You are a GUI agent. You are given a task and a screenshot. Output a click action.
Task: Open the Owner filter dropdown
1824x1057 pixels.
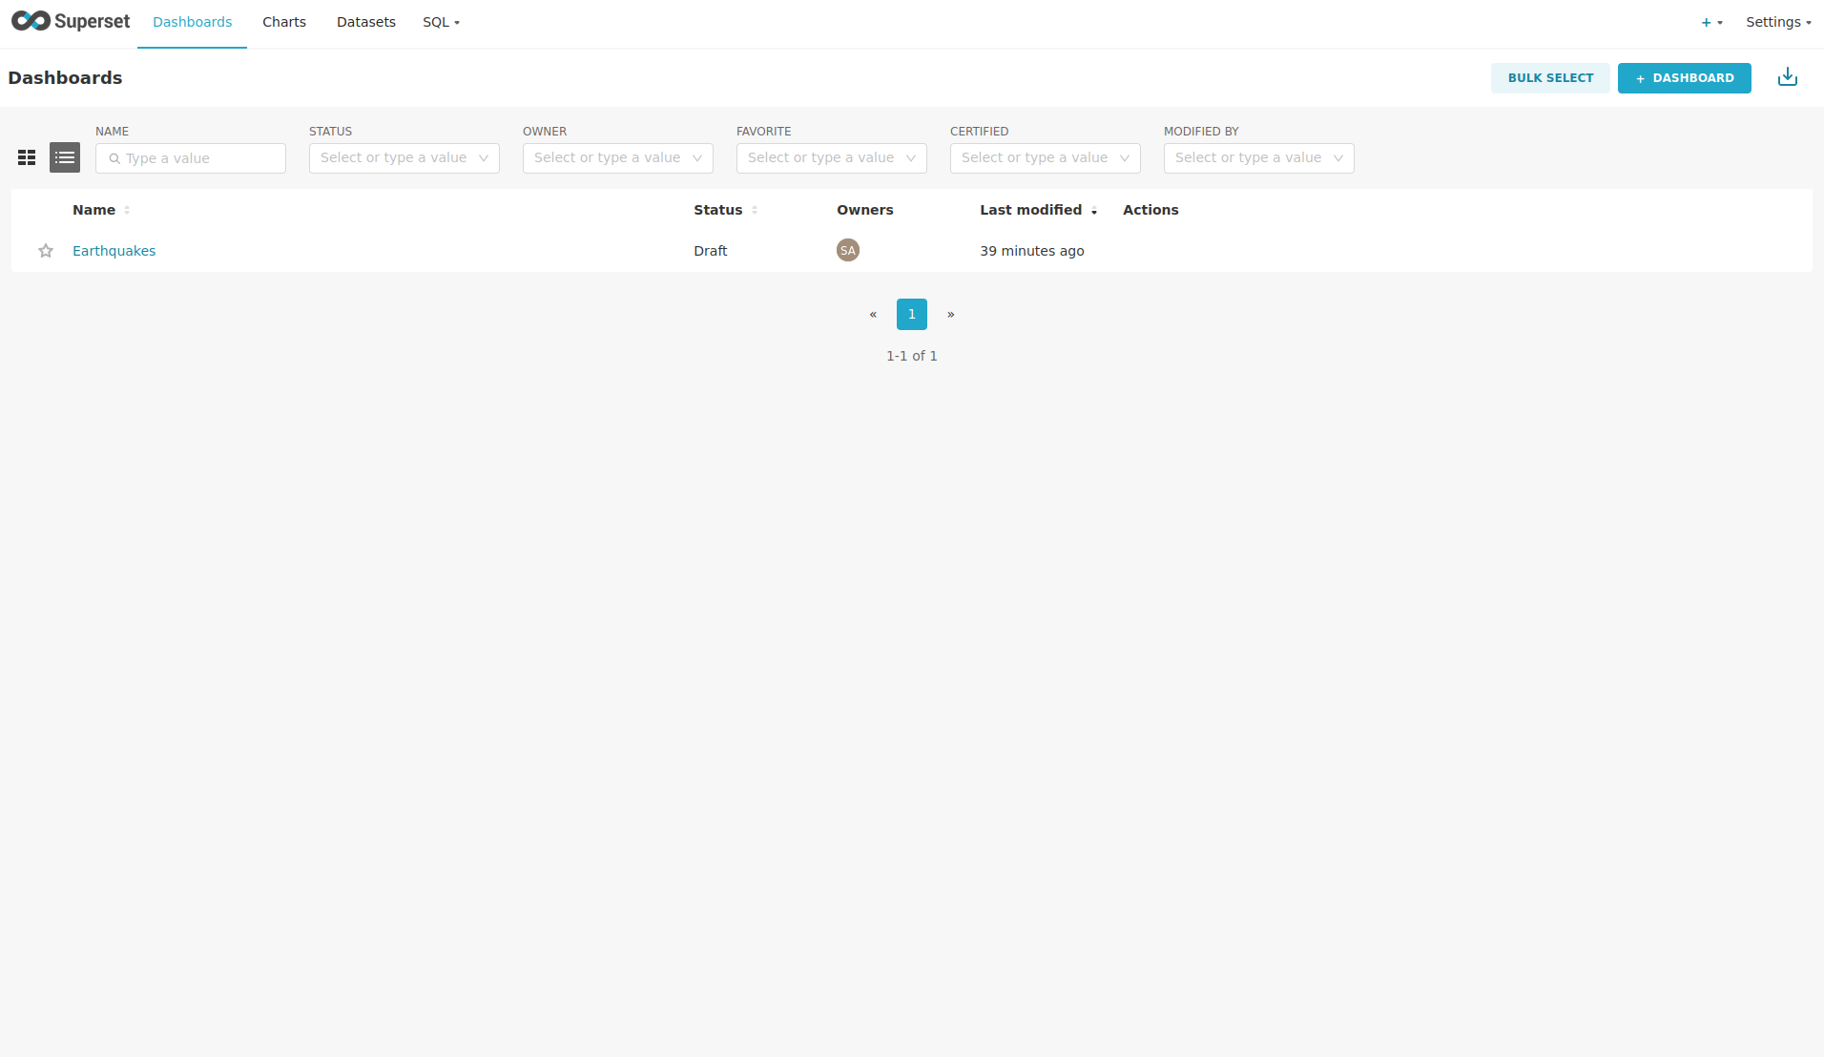(x=617, y=158)
